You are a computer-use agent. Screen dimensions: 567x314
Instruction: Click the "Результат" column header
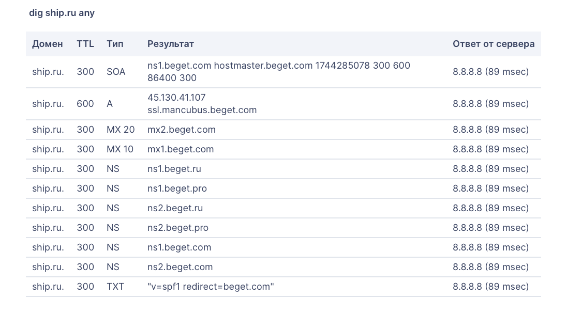click(171, 44)
